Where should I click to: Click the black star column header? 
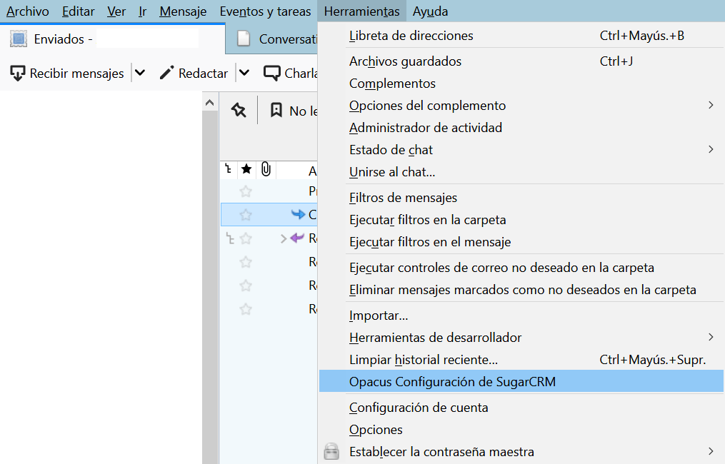(x=246, y=170)
